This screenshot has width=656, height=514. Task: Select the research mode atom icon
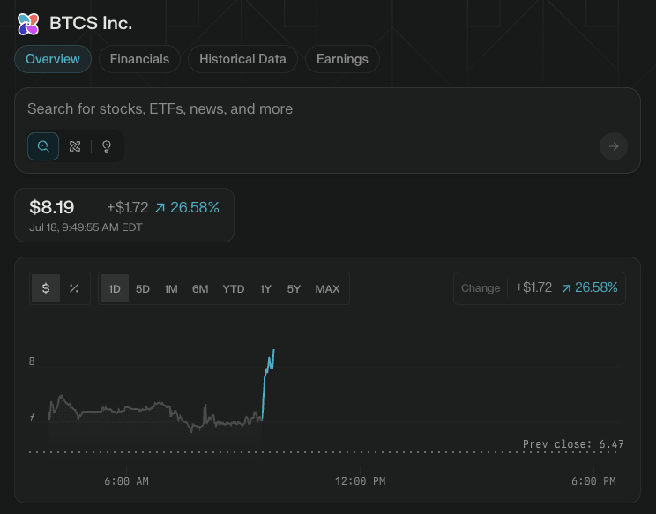[75, 146]
